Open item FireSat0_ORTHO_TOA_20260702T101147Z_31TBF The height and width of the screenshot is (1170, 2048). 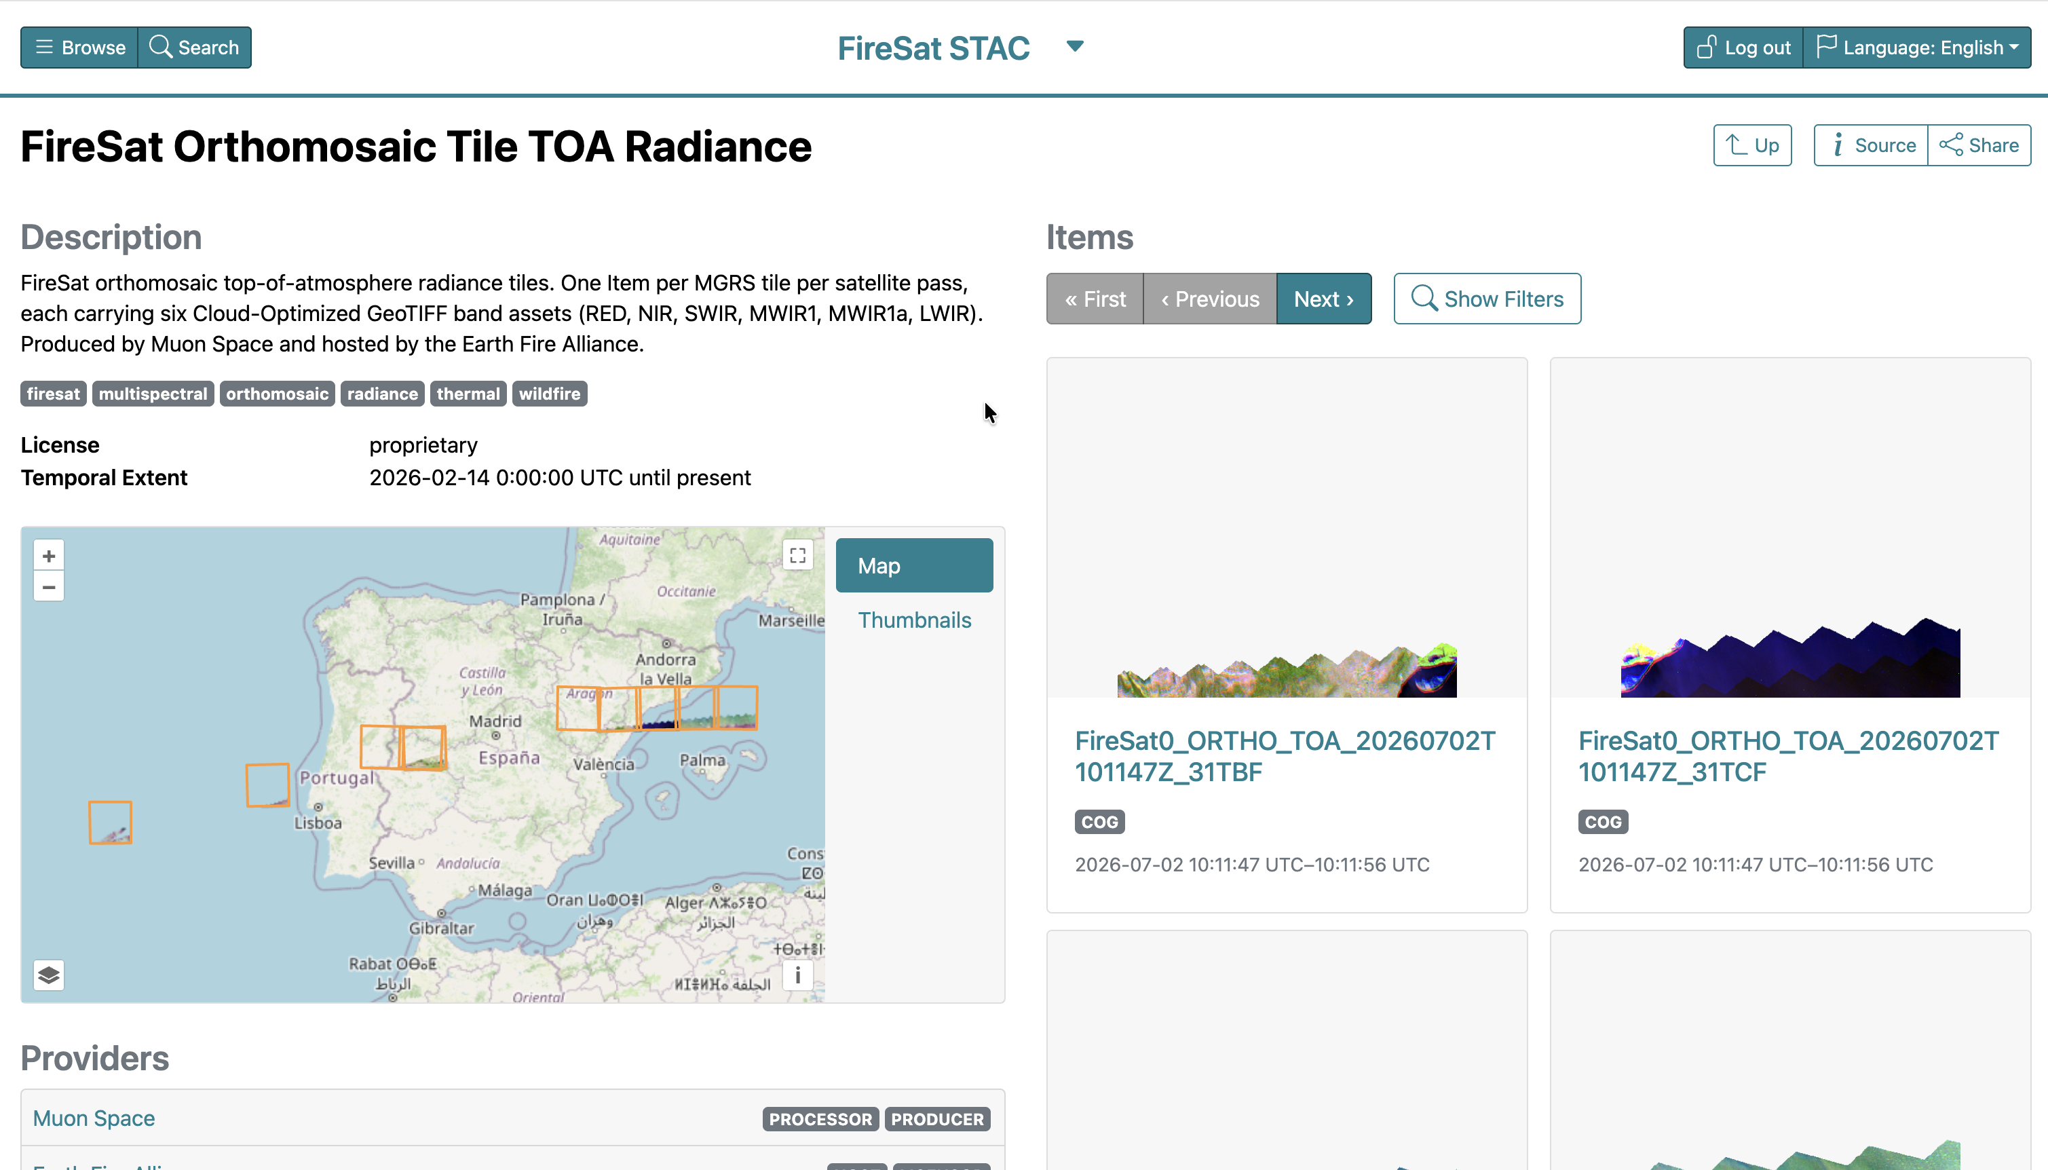[x=1285, y=756]
